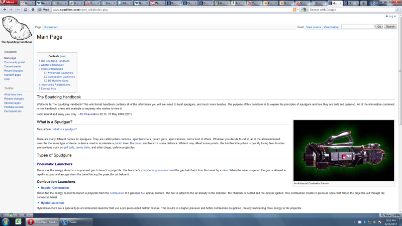Open the Advanced Combustion Cannon image
The image size is (402, 226).
[344, 150]
